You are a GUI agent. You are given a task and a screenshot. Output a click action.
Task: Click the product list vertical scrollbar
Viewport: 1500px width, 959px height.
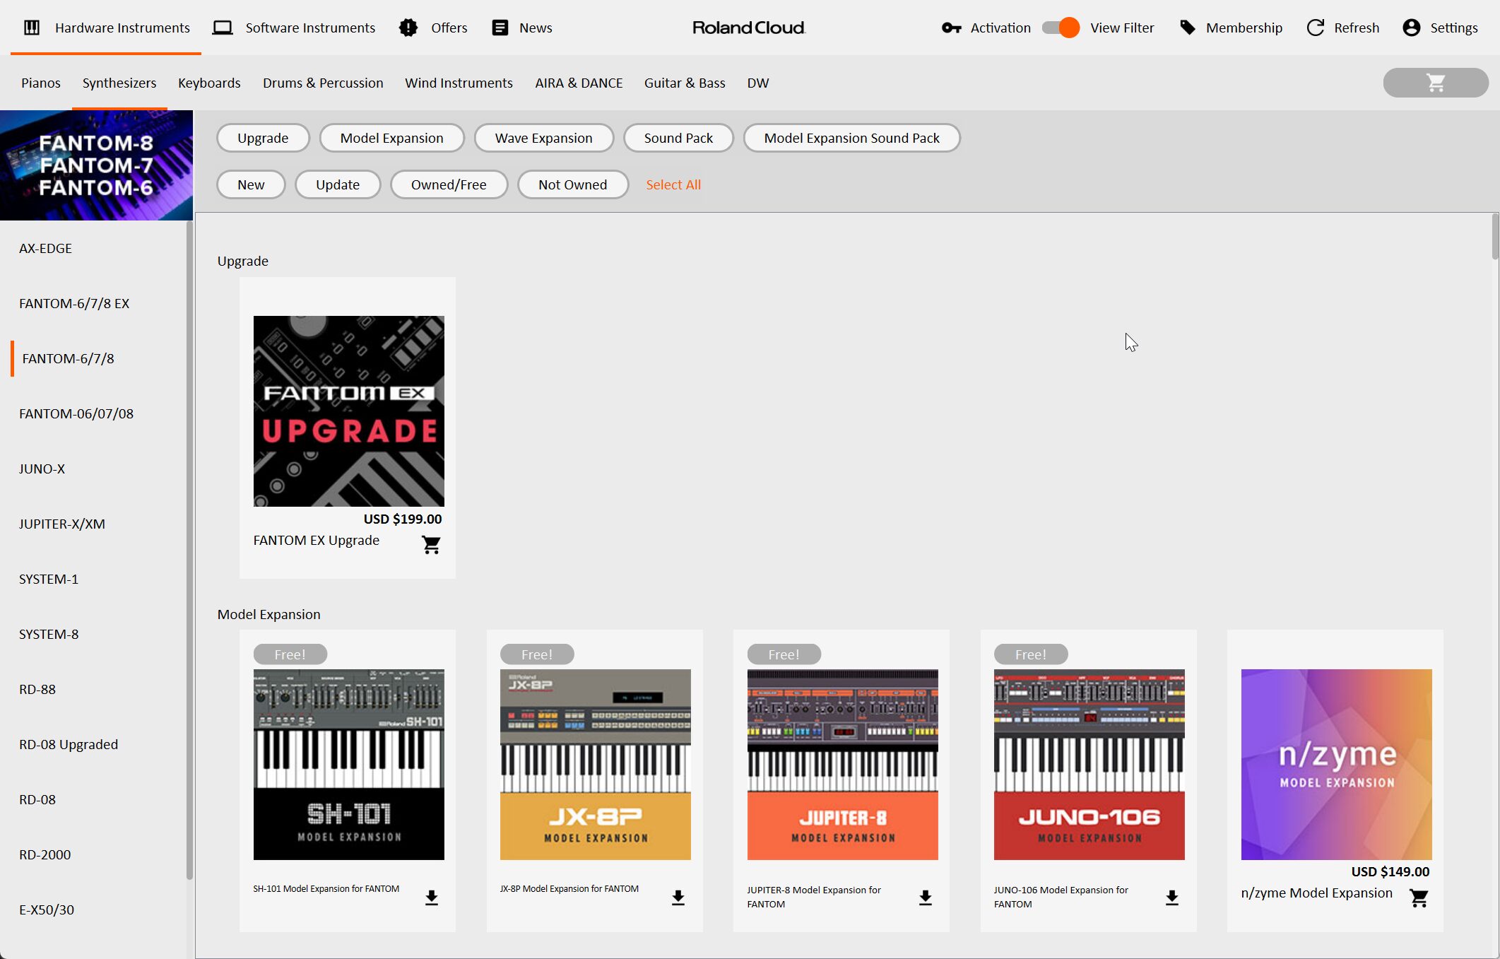tap(1495, 237)
